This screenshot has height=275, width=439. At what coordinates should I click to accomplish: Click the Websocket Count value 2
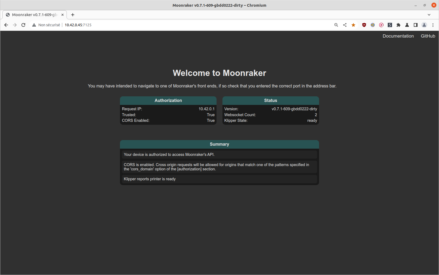[316, 115]
